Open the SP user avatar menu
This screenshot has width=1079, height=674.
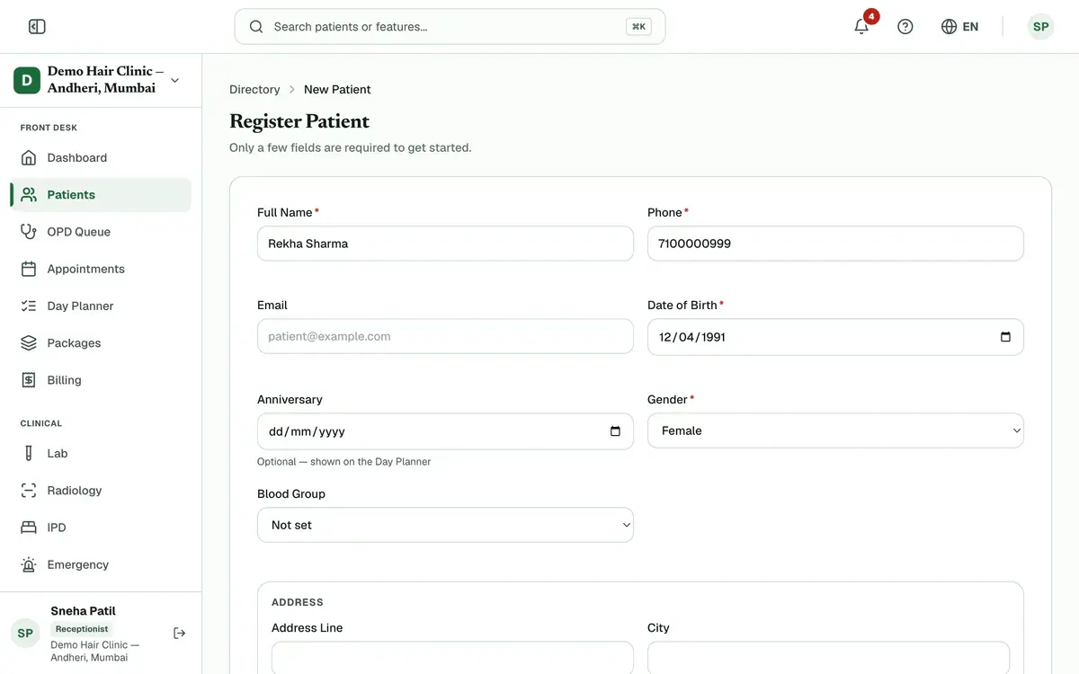click(x=1040, y=27)
